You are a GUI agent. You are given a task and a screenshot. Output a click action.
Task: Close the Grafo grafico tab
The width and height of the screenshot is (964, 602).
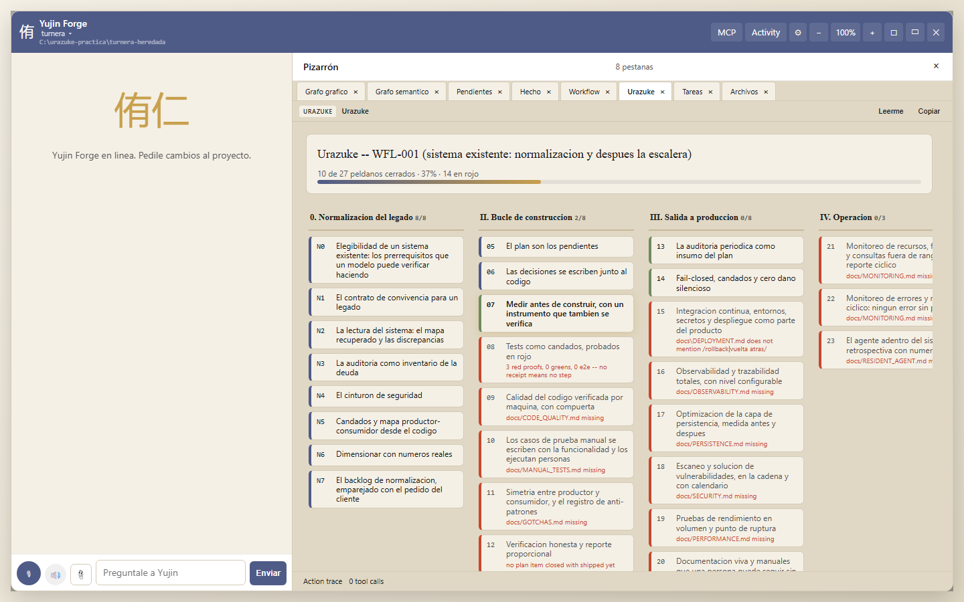pos(355,92)
